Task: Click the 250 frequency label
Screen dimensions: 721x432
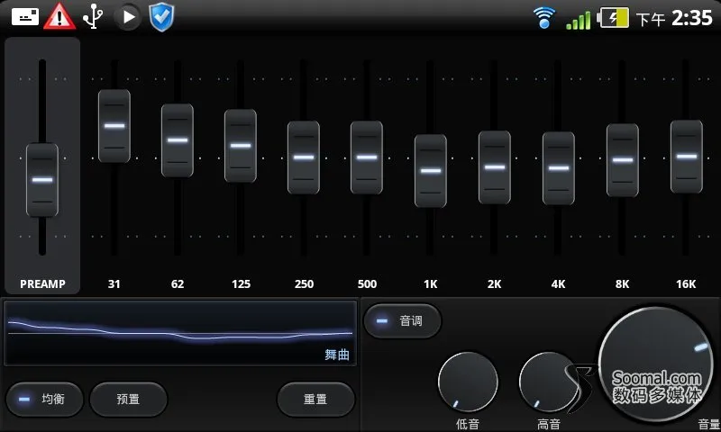Action: 304,284
